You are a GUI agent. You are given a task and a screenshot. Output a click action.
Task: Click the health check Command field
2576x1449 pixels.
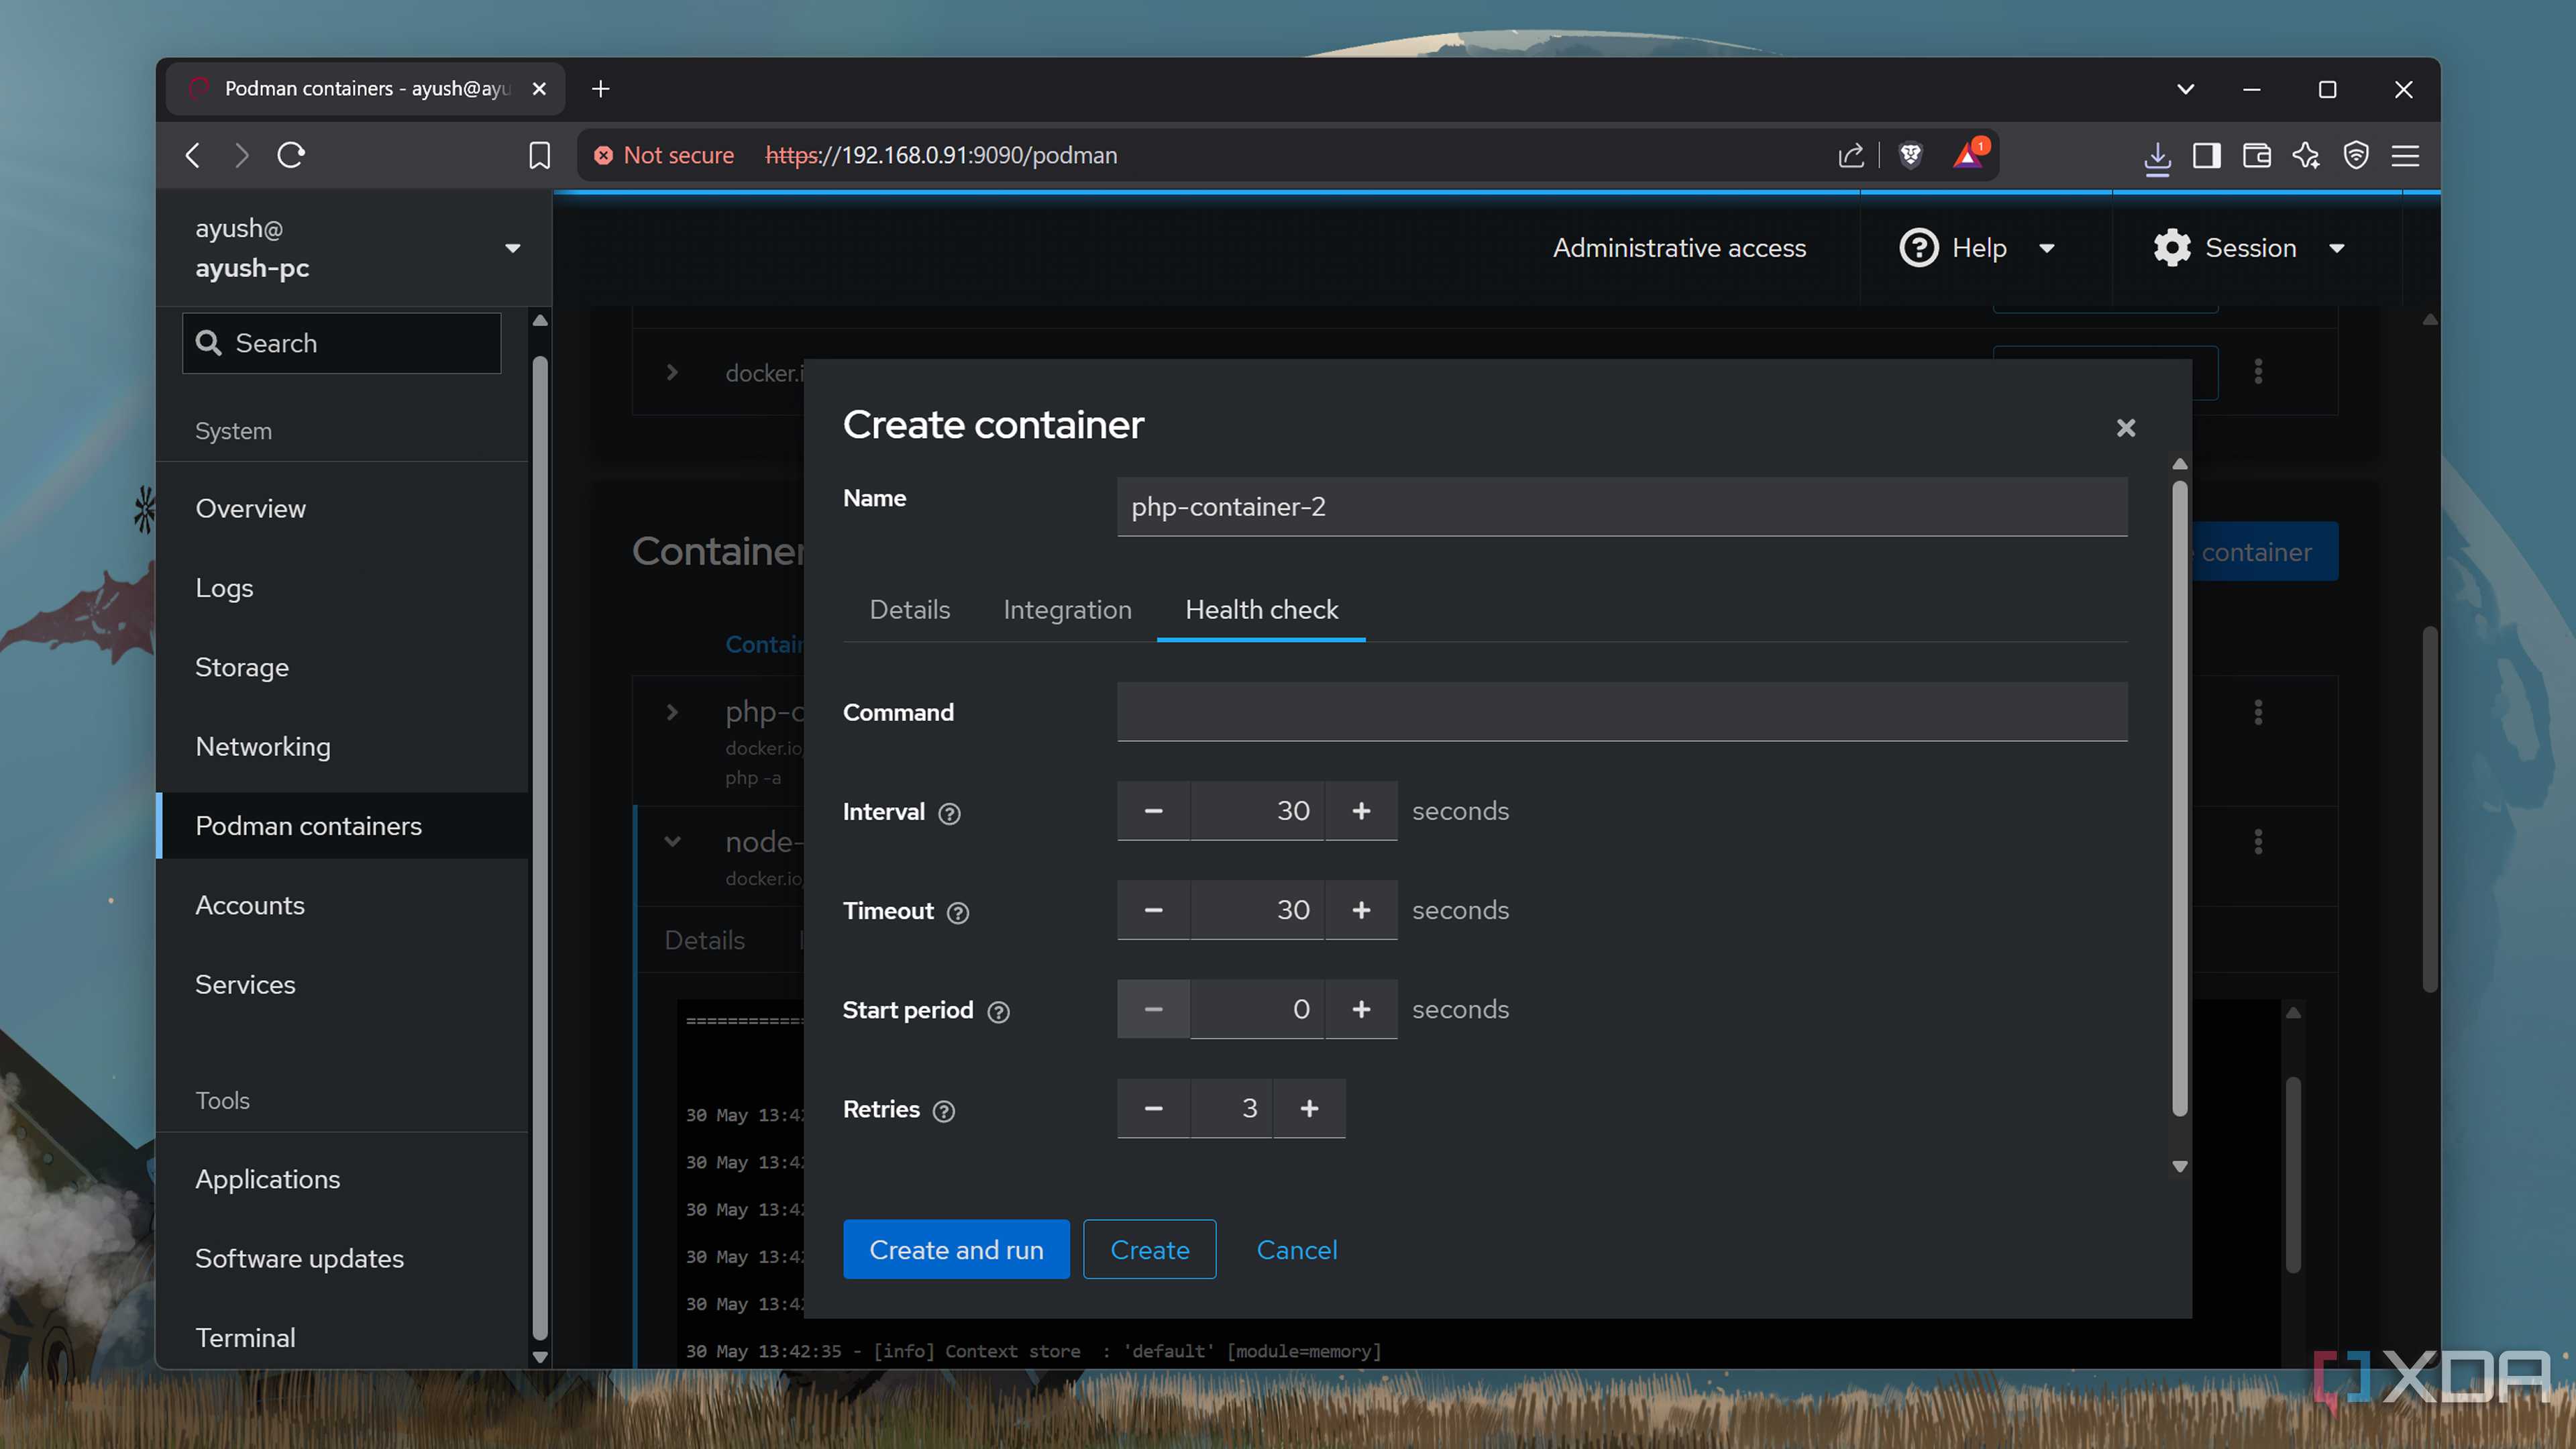click(1622, 712)
